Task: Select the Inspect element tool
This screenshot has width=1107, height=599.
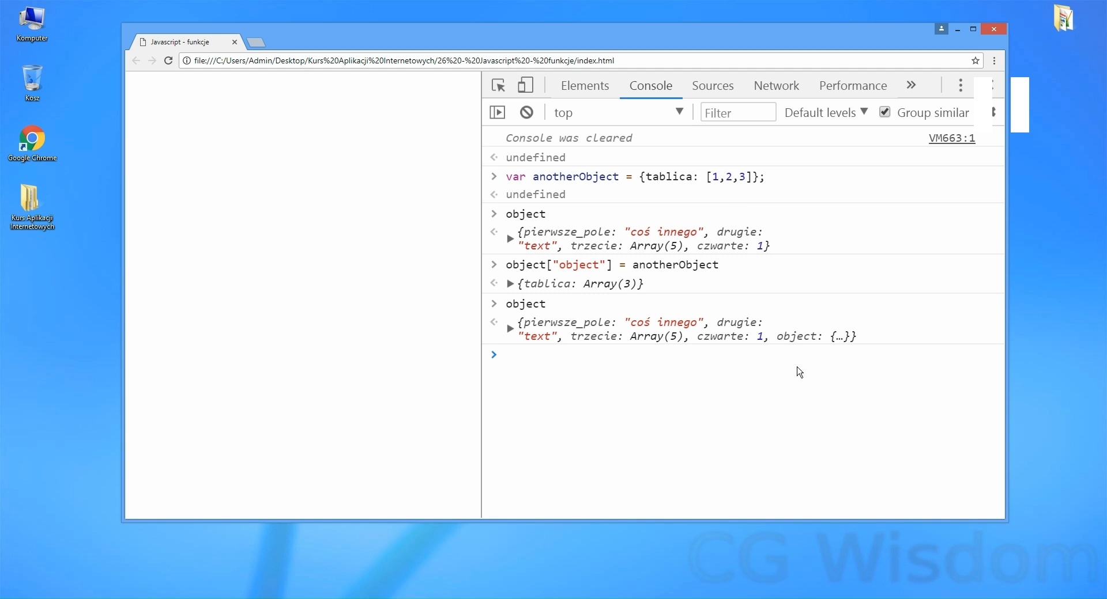Action: (498, 85)
